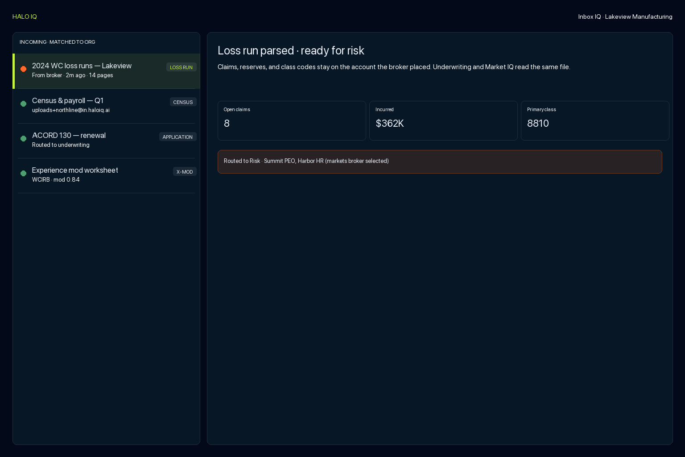Click the green status dot beside ACORD 130 renewal

pos(24,138)
